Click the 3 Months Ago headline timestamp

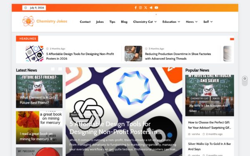click(156, 49)
